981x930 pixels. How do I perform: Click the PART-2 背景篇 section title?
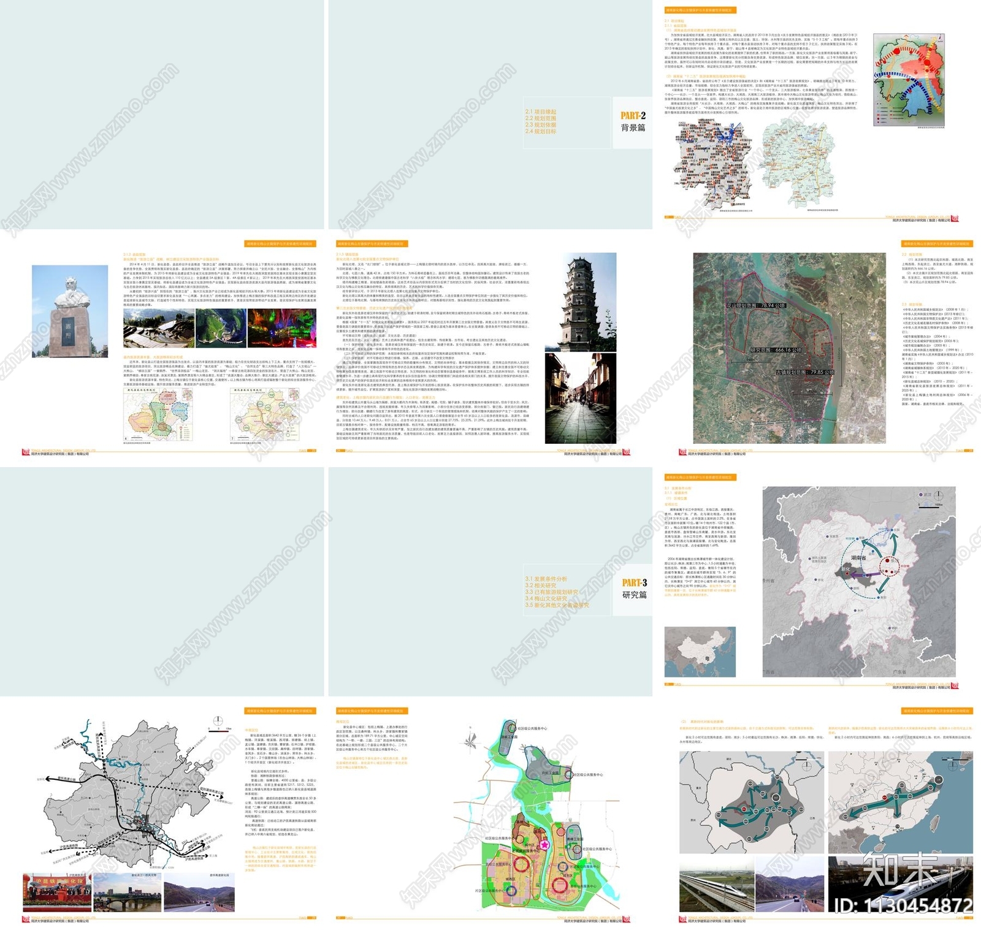633,121
